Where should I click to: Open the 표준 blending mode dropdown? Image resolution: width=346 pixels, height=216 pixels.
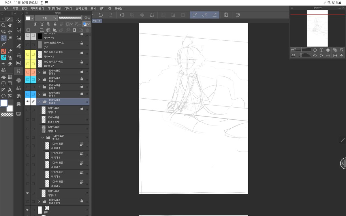tap(46, 18)
